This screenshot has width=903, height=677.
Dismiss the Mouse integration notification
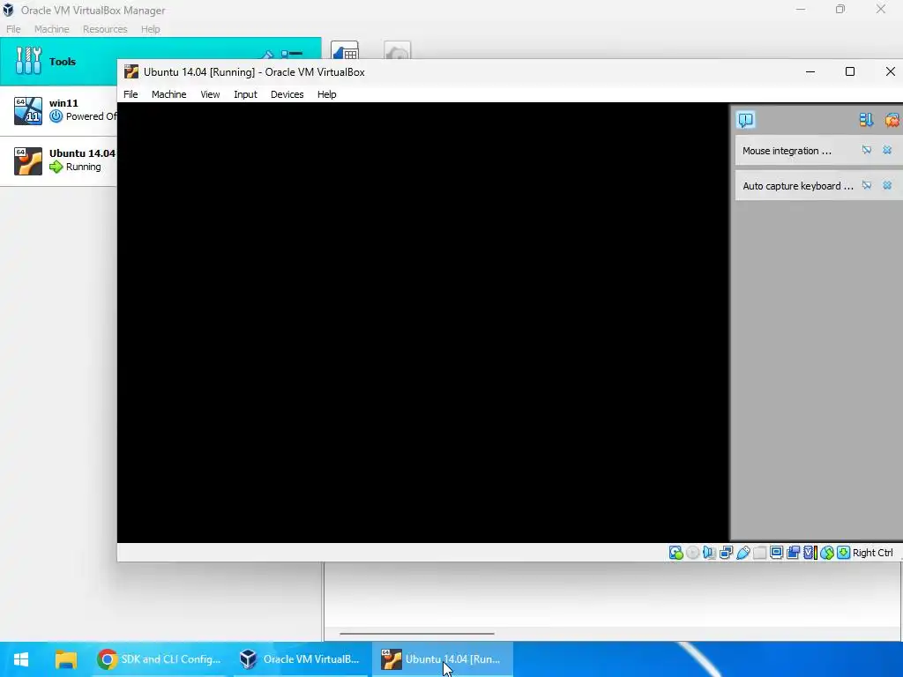[x=887, y=150]
